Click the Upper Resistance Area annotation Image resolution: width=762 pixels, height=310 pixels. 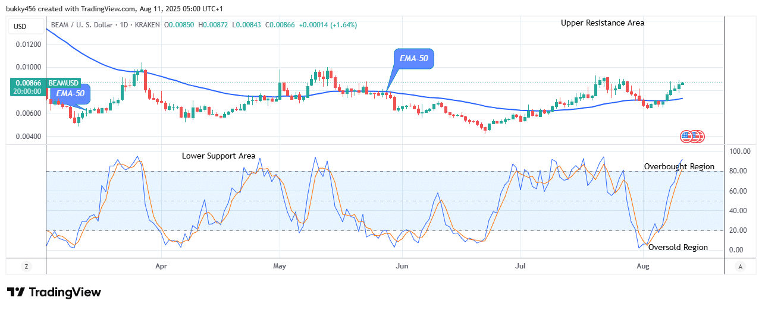(x=603, y=23)
